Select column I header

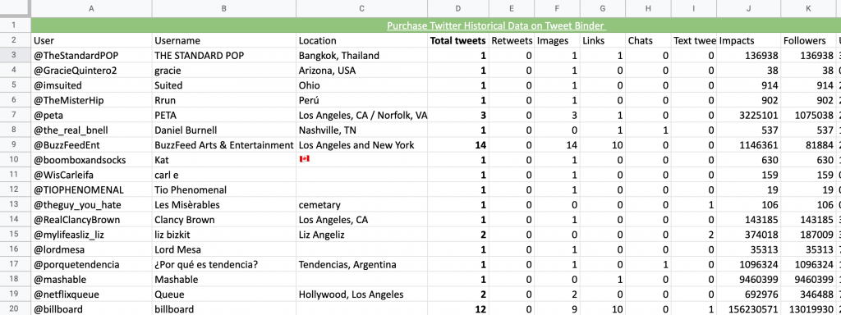(694, 8)
